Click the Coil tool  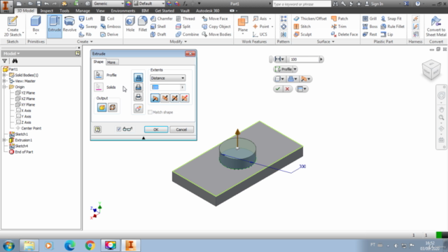tap(107, 19)
